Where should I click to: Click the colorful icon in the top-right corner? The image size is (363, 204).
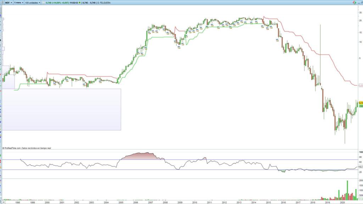(354, 2)
